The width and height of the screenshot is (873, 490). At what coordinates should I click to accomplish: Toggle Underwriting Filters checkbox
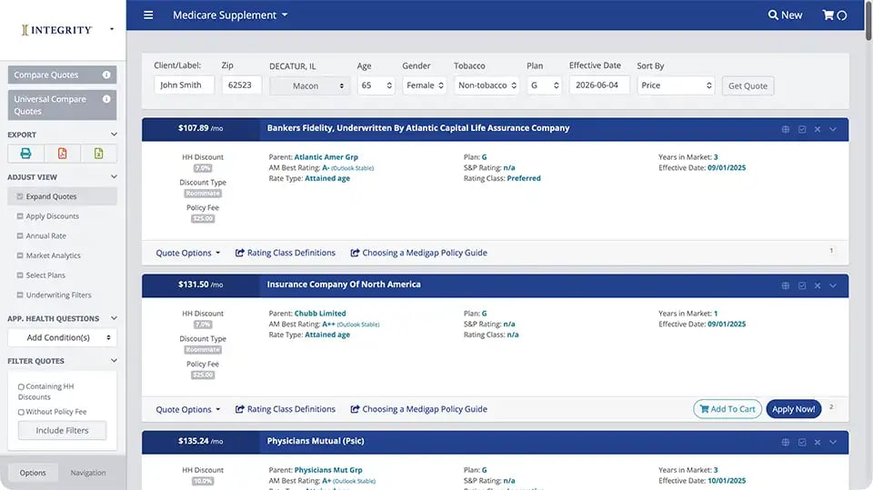tap(20, 295)
